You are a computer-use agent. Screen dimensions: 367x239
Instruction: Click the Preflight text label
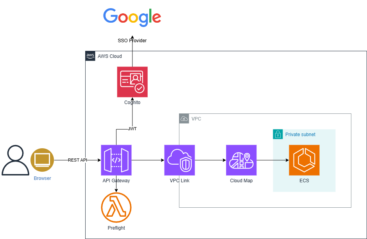116,228
